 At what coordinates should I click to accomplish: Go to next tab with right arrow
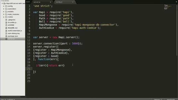click(29, 2)
